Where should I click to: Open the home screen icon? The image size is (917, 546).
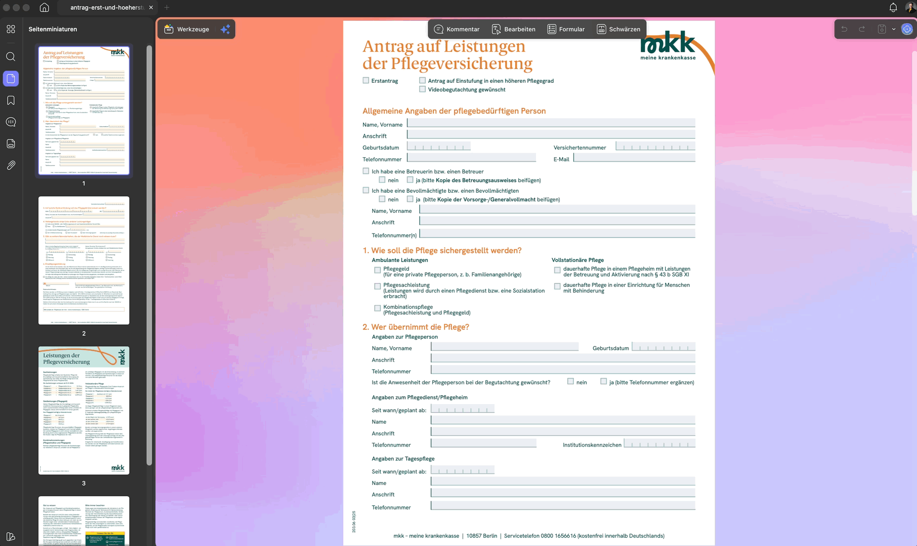44,7
